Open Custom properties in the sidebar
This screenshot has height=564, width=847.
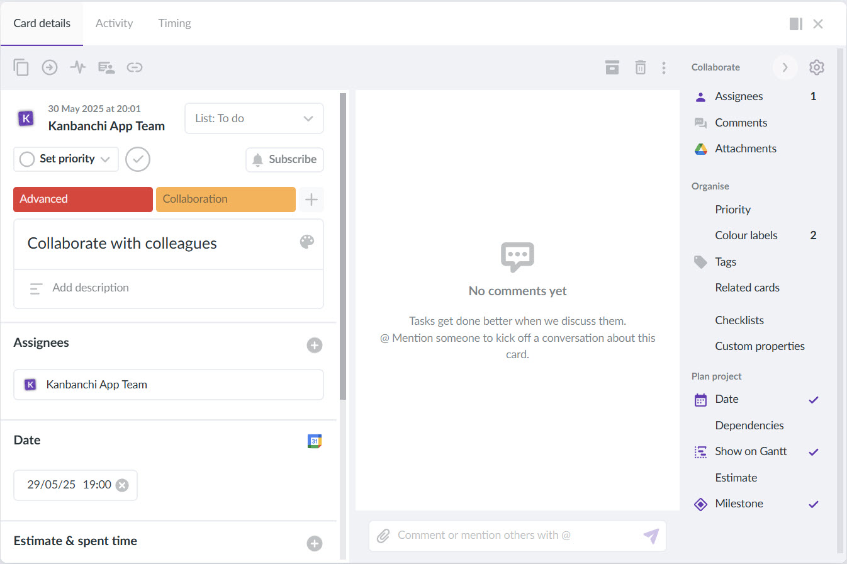pos(760,346)
